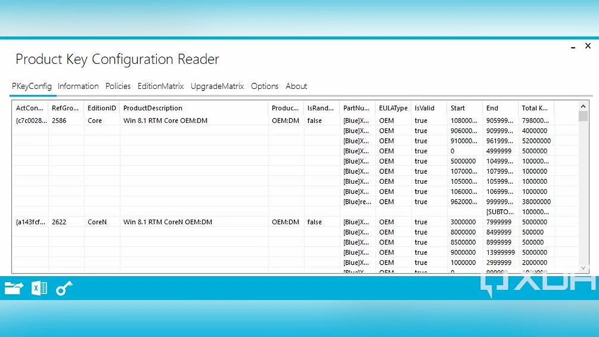Screen dimensions: 599x337
Task: Show the About tab
Action: click(297, 86)
